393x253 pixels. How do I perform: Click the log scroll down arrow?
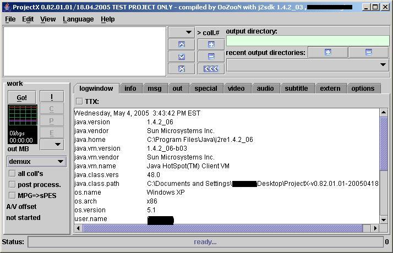[x=384, y=220]
